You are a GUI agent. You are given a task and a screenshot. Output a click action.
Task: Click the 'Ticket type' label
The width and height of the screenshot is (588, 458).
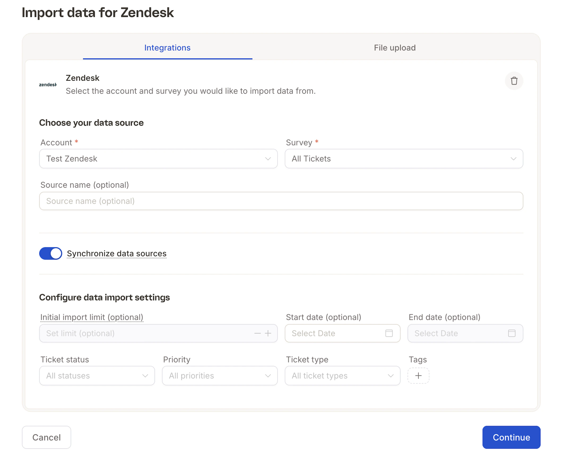(x=307, y=360)
